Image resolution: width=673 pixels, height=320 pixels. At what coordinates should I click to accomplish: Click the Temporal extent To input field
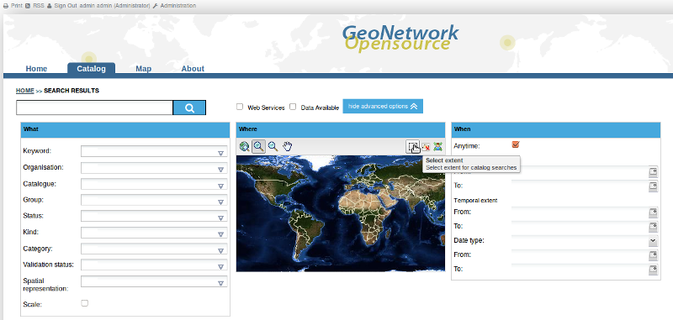coord(580,226)
